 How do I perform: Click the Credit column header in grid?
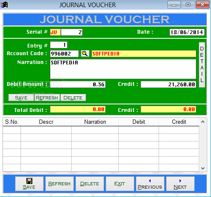point(179,122)
